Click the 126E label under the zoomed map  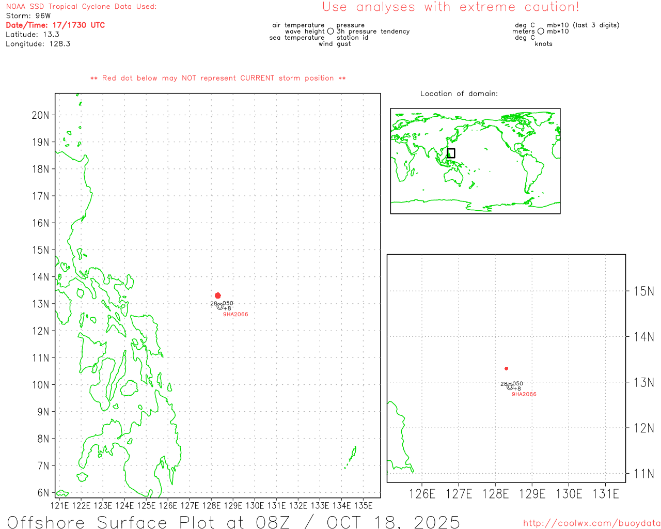[x=422, y=494]
